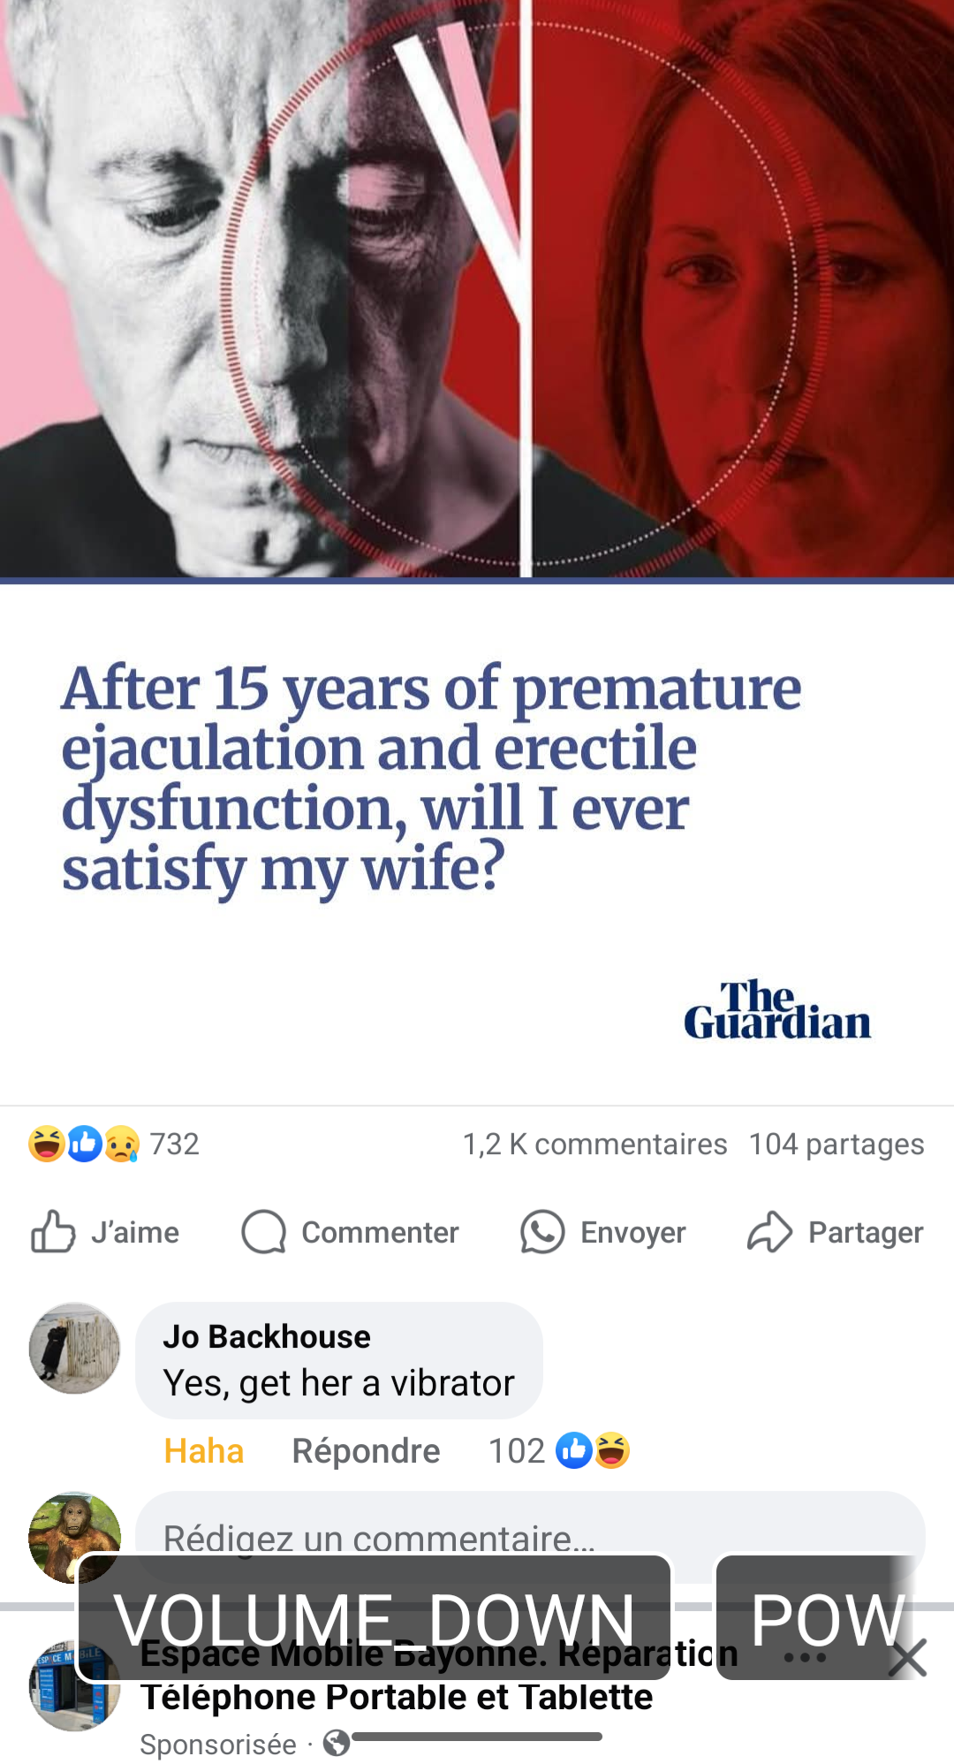Open the Guardian article headline
This screenshot has width=954, height=1764.
click(431, 779)
